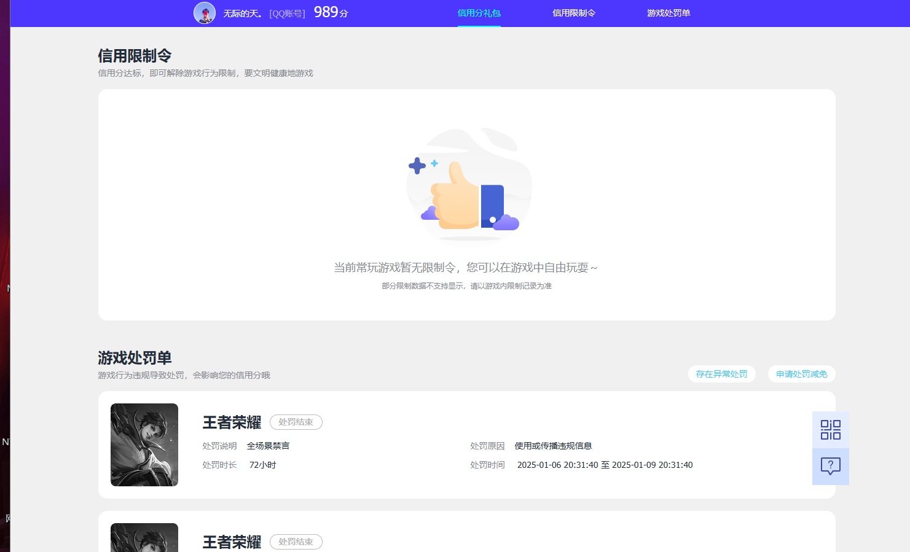This screenshot has width=910, height=552.
Task: Click the 存在异常处罚 button
Action: (x=722, y=373)
